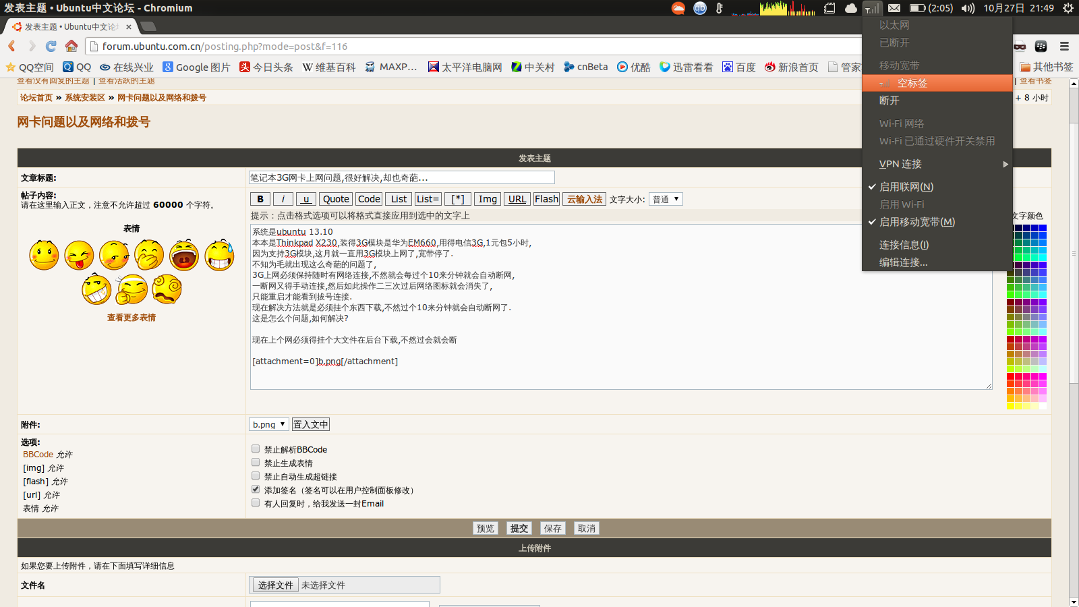Toggle 启用移动宽带 in network menu
The image size is (1079, 607).
coord(937,222)
